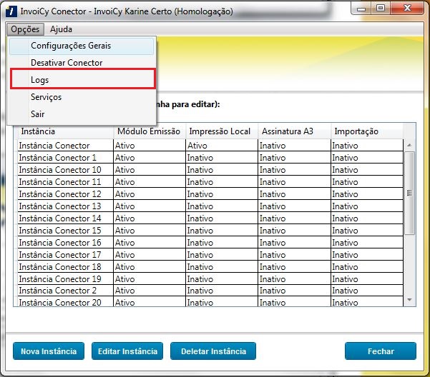
Task: Minimize the InvoiCy Conector window
Action: pyautogui.click(x=361, y=9)
